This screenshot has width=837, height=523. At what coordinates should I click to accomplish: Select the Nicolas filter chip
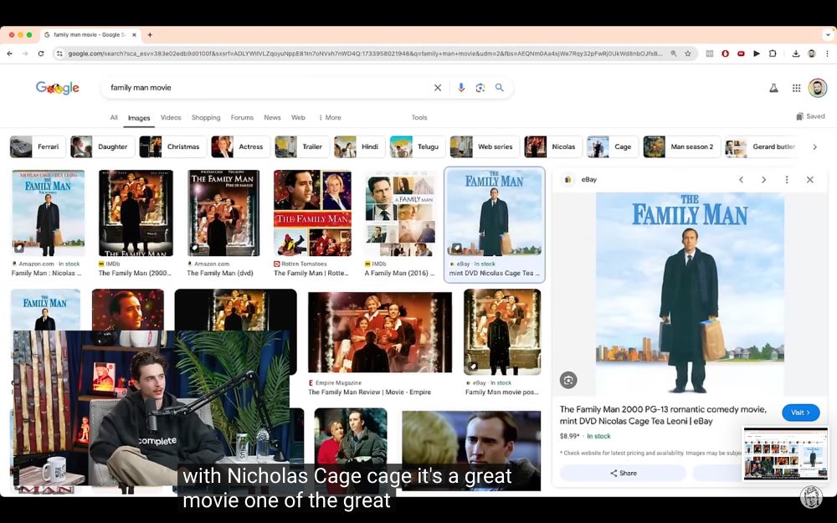[x=553, y=146]
